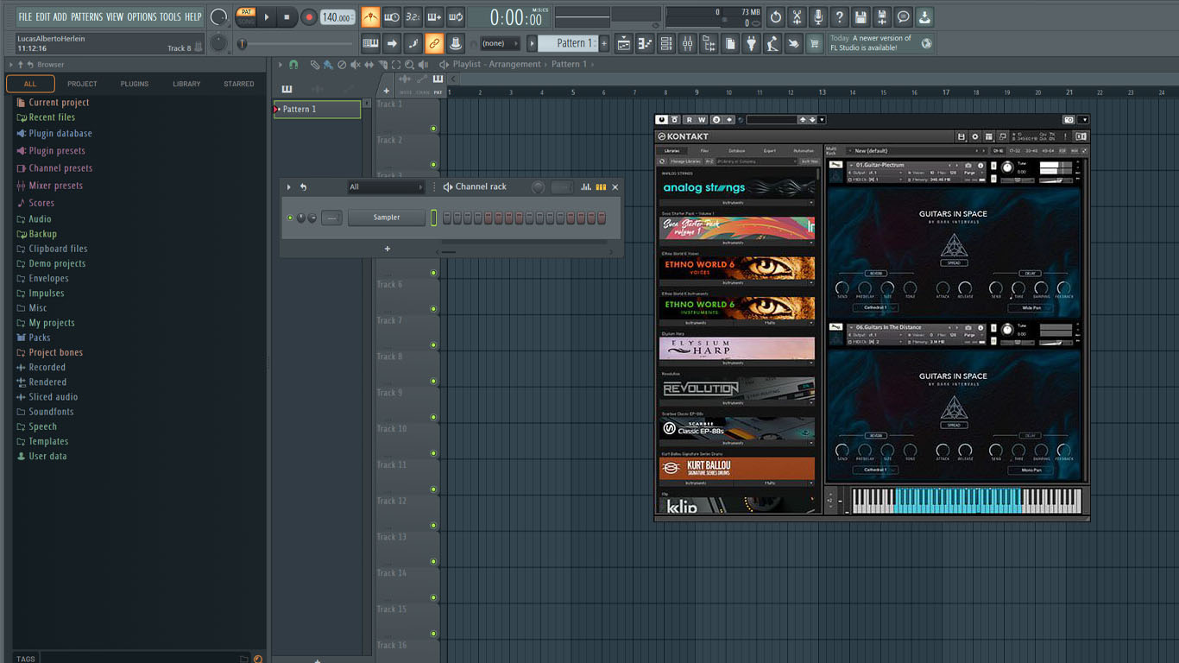1179x663 pixels.
Task: Save the project with the floppy icon
Action: [861, 17]
